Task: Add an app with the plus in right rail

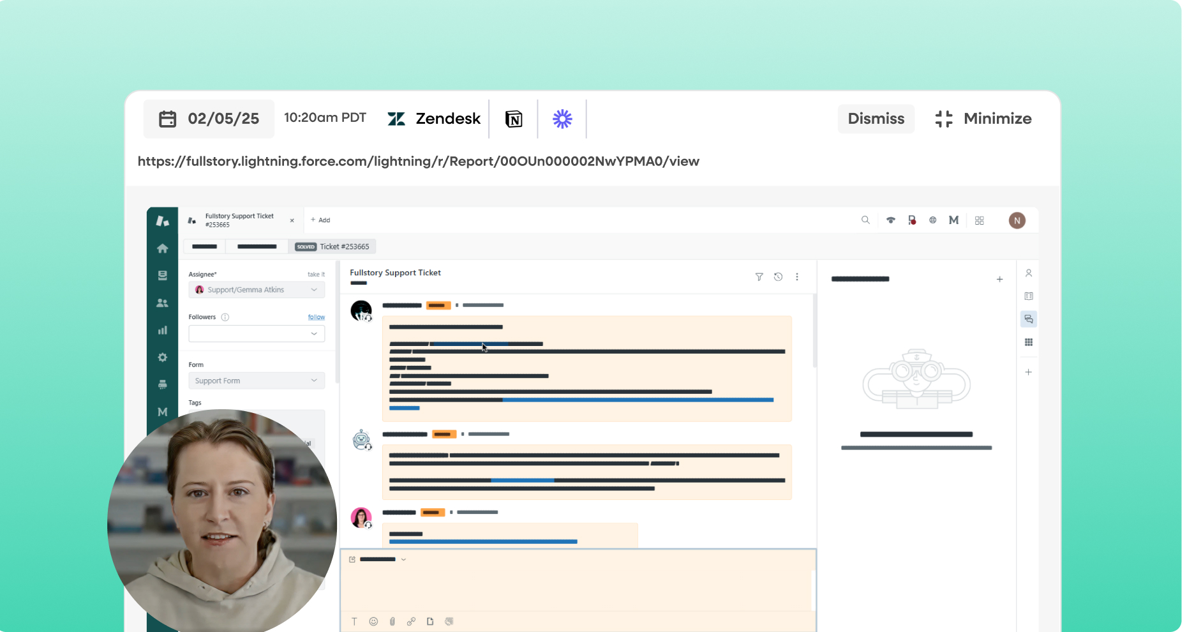Action: point(1029,372)
